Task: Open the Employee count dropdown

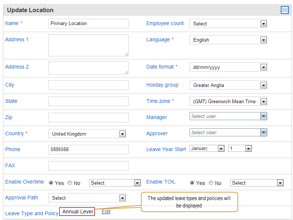Action: [x=228, y=24]
